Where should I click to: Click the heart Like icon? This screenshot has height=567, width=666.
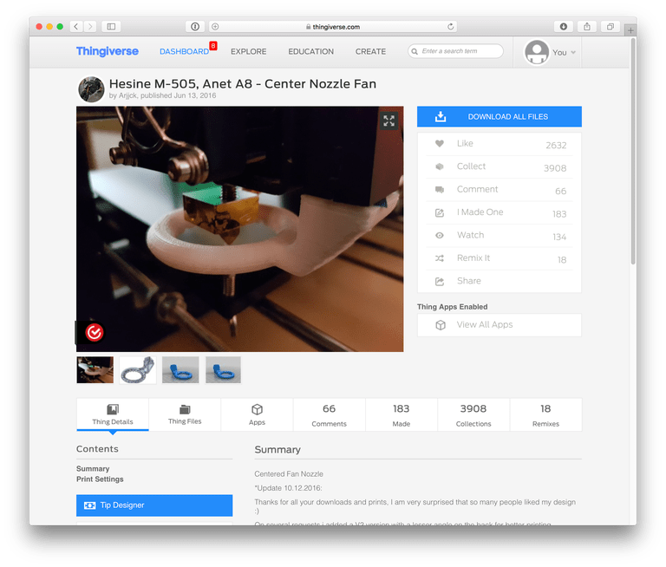click(440, 144)
